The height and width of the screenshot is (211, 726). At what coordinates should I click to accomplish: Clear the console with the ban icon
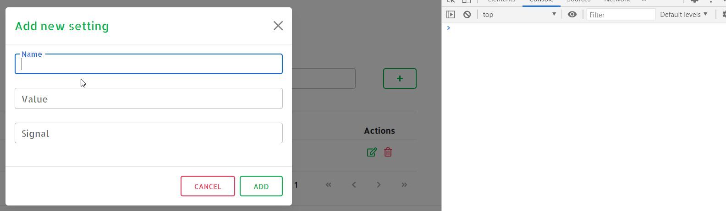pyautogui.click(x=467, y=15)
